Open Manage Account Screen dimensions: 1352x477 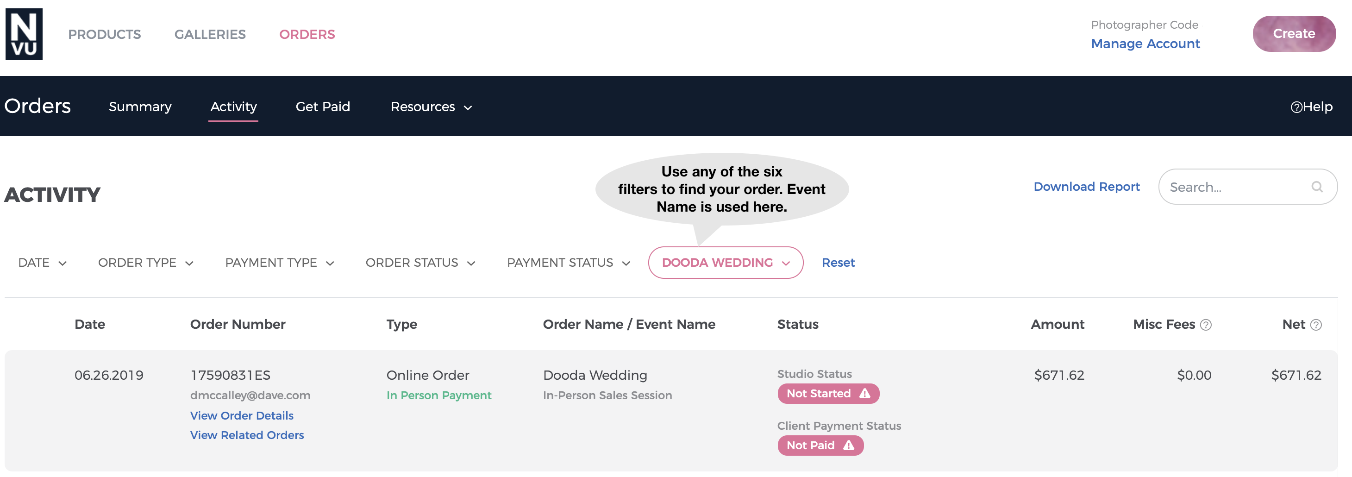[1145, 44]
